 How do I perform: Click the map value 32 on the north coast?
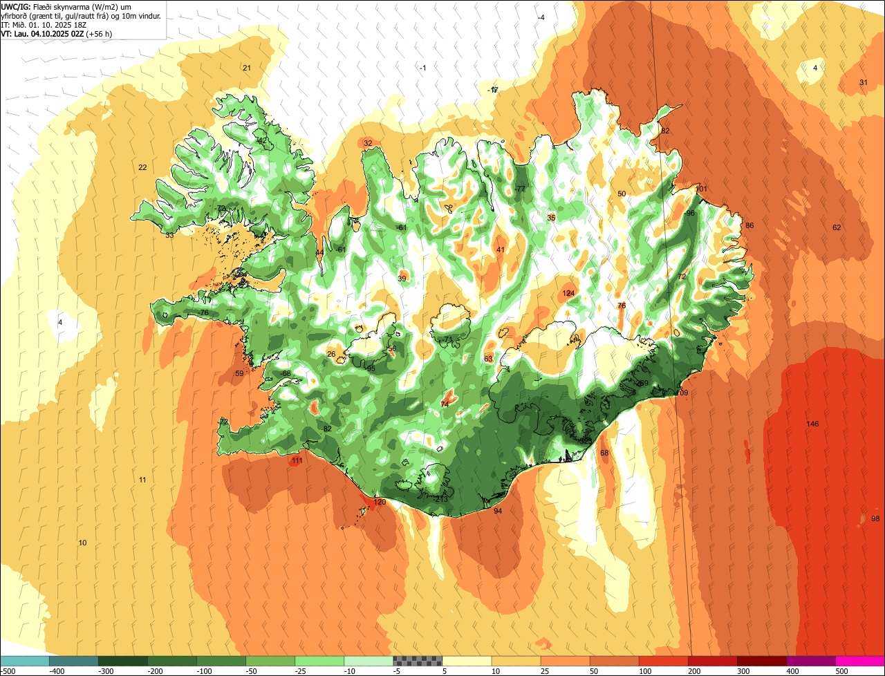[x=368, y=143]
